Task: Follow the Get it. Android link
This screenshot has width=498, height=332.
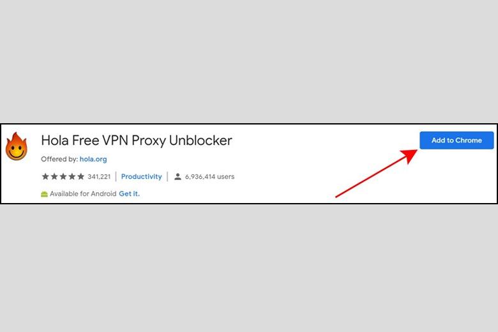Action: click(129, 193)
